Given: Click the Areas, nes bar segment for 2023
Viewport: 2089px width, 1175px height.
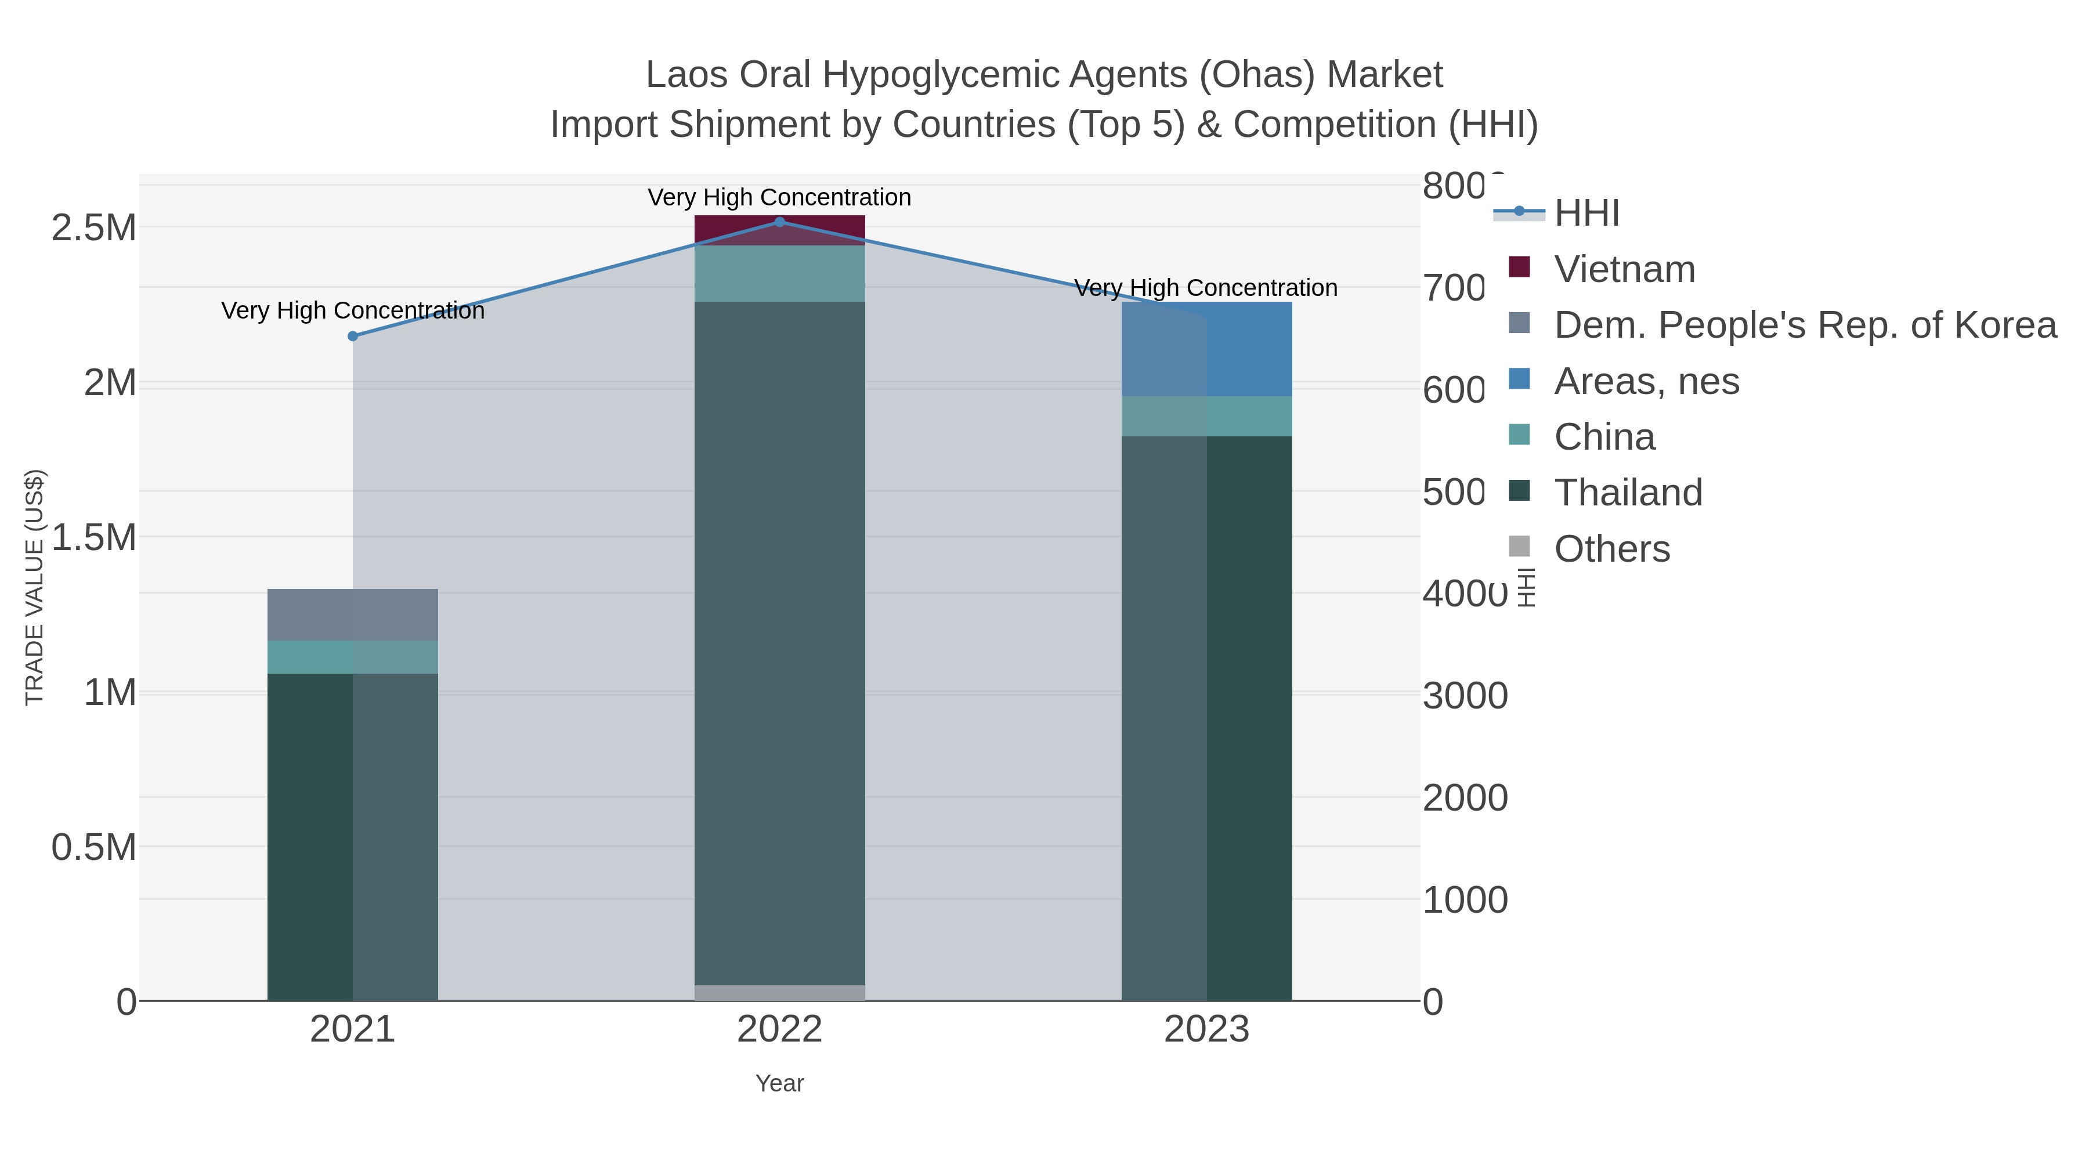Looking at the screenshot, I should 1207,349.
